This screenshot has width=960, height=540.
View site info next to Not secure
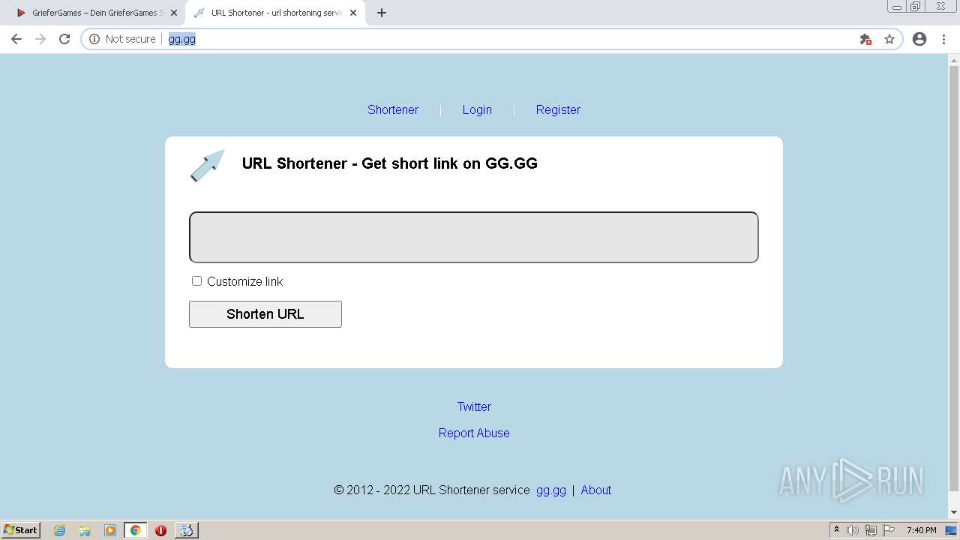coord(94,39)
